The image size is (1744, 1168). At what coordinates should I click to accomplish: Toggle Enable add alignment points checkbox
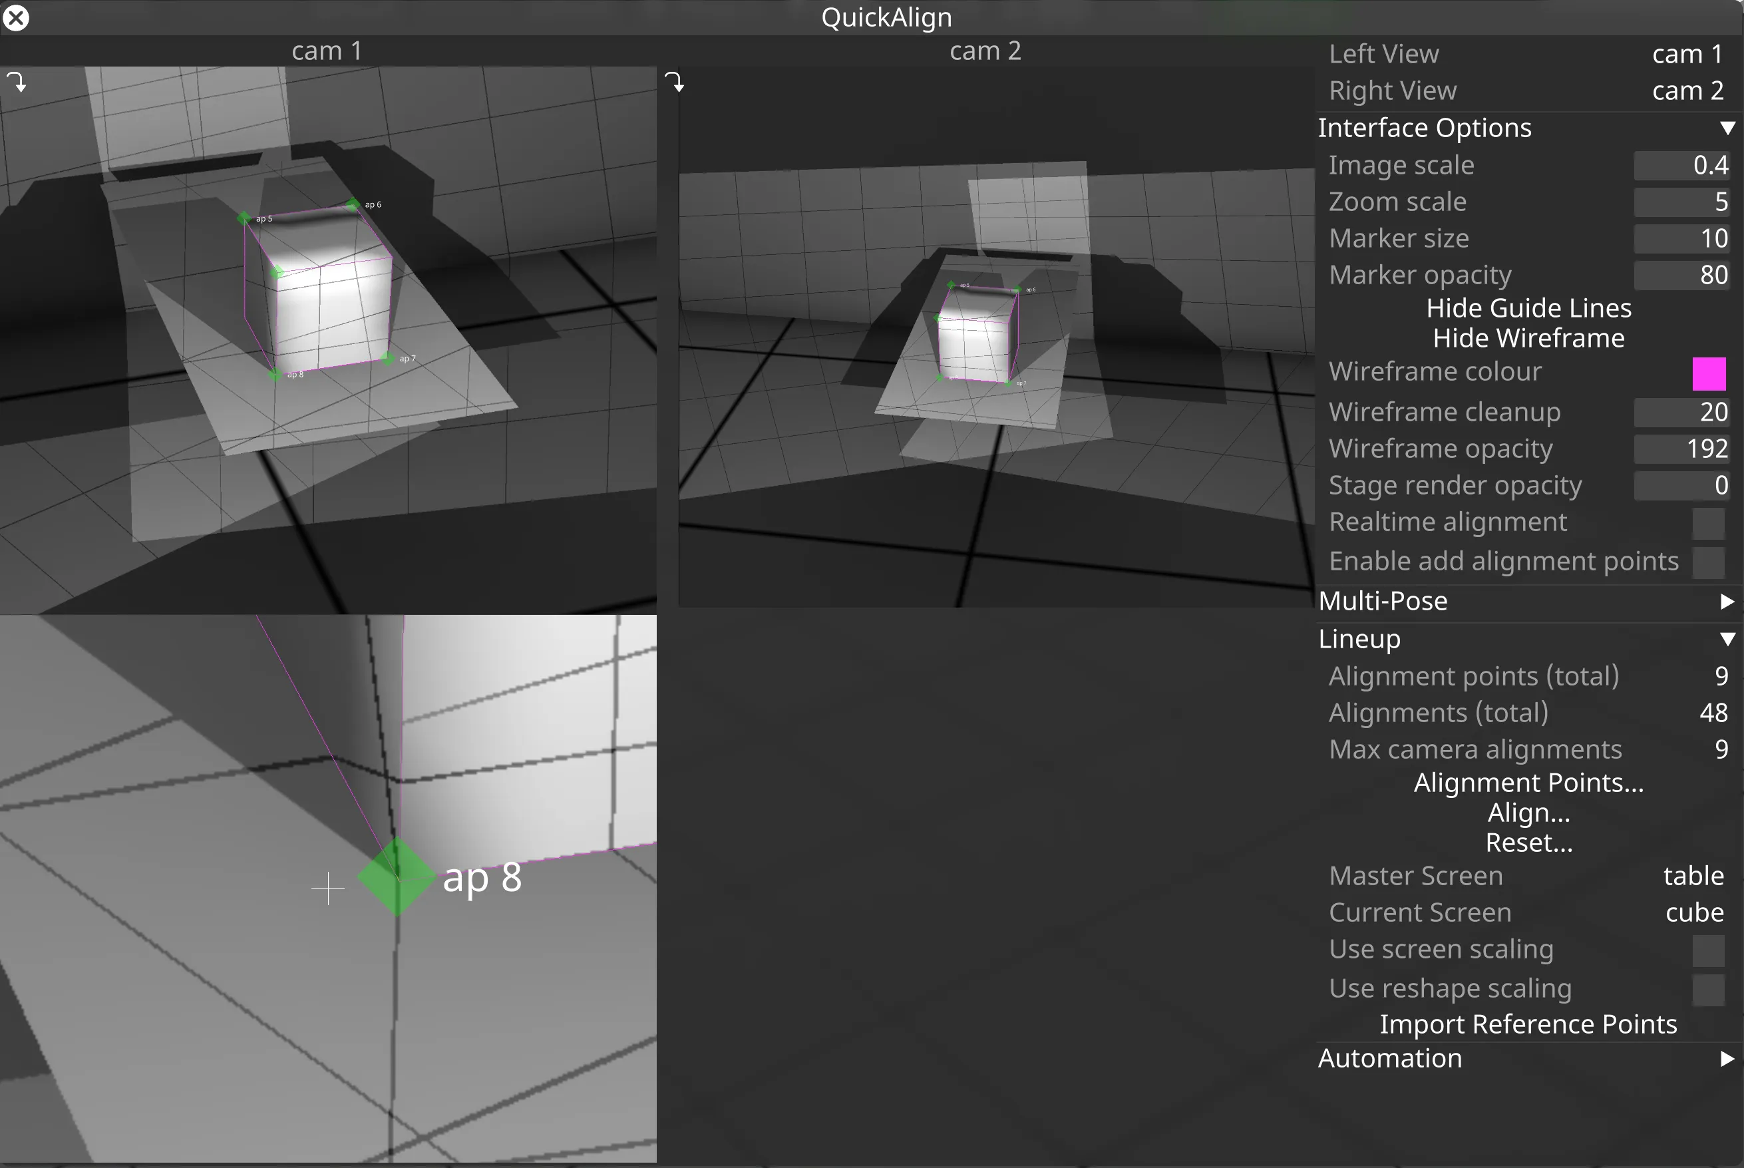[x=1707, y=562]
